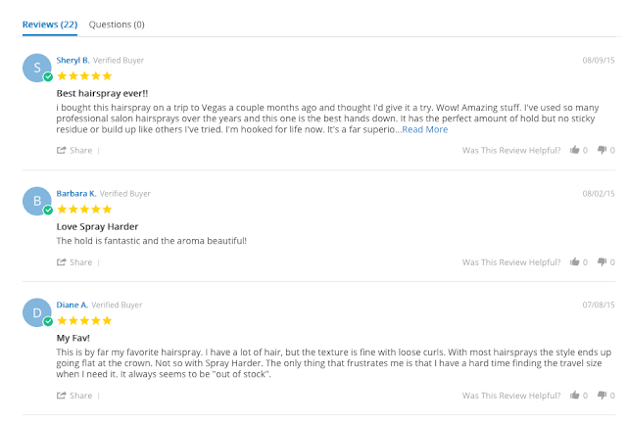
Task: Switch to the Questions (0) tab
Action: coord(117,23)
